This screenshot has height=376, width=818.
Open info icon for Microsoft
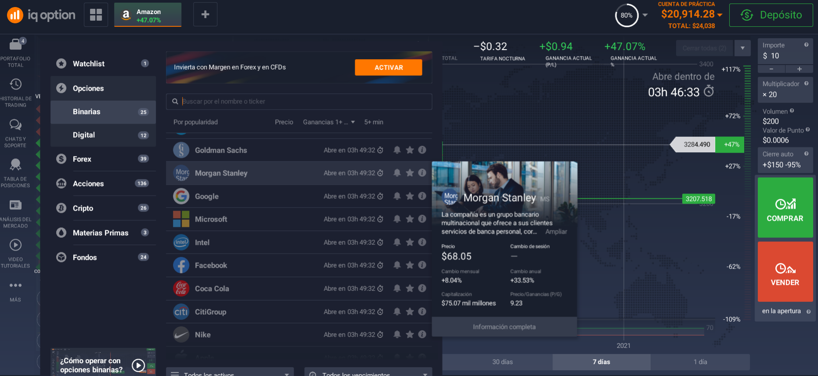click(x=422, y=219)
